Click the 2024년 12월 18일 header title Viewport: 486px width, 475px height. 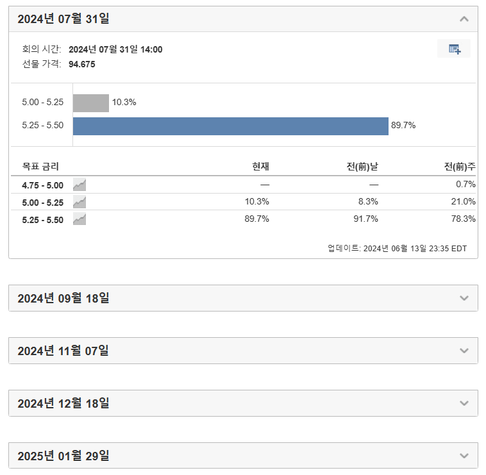63,403
